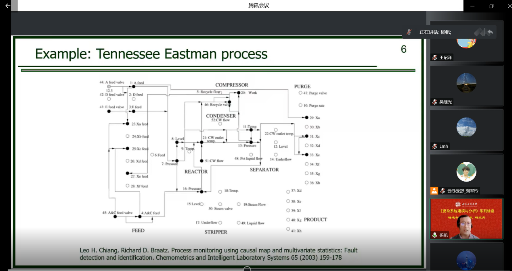Click the orange person icon beside 云卷云舒_刘翠玲
The width and height of the screenshot is (512, 271).
coord(434,190)
